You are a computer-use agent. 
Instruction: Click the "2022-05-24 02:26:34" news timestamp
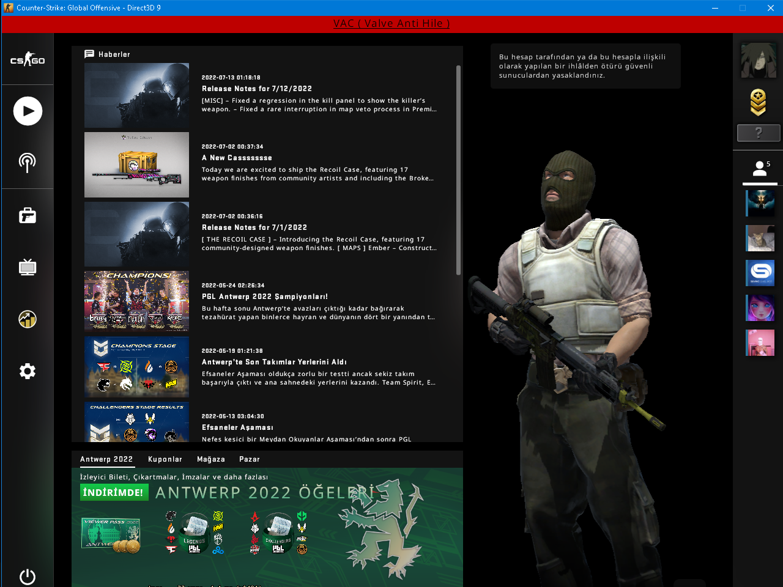(233, 286)
